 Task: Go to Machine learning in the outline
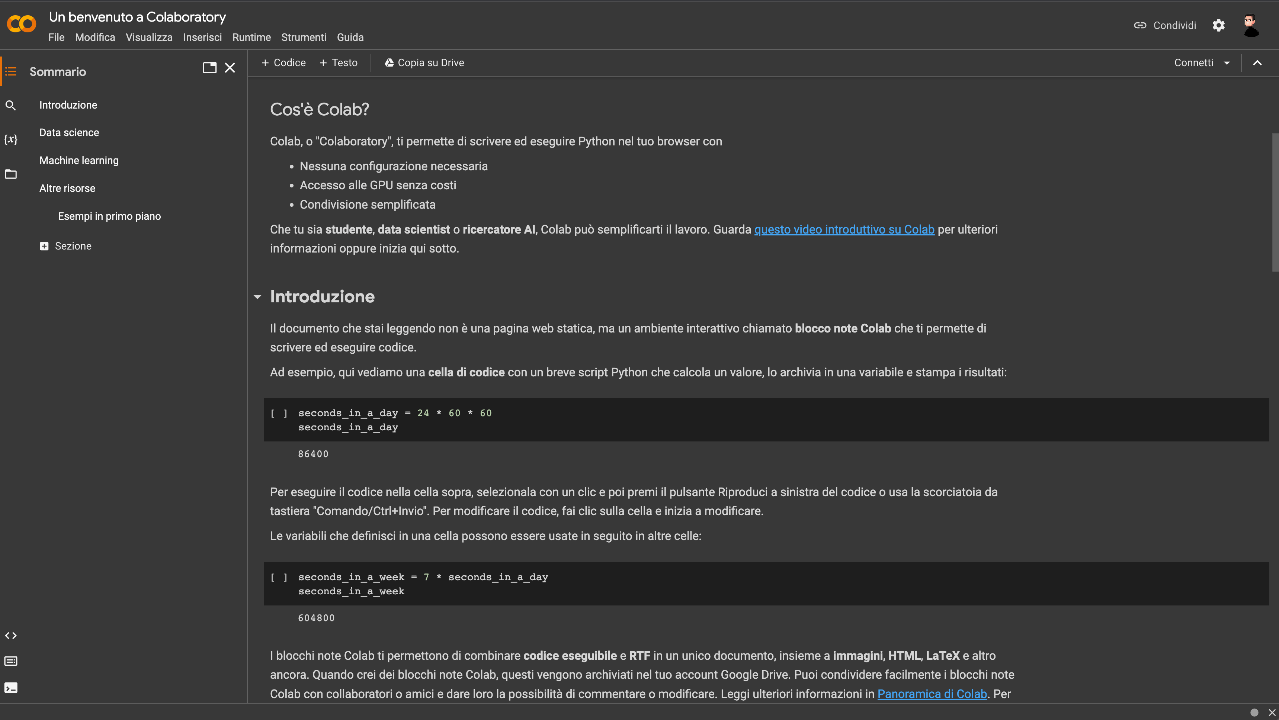pyautogui.click(x=79, y=161)
